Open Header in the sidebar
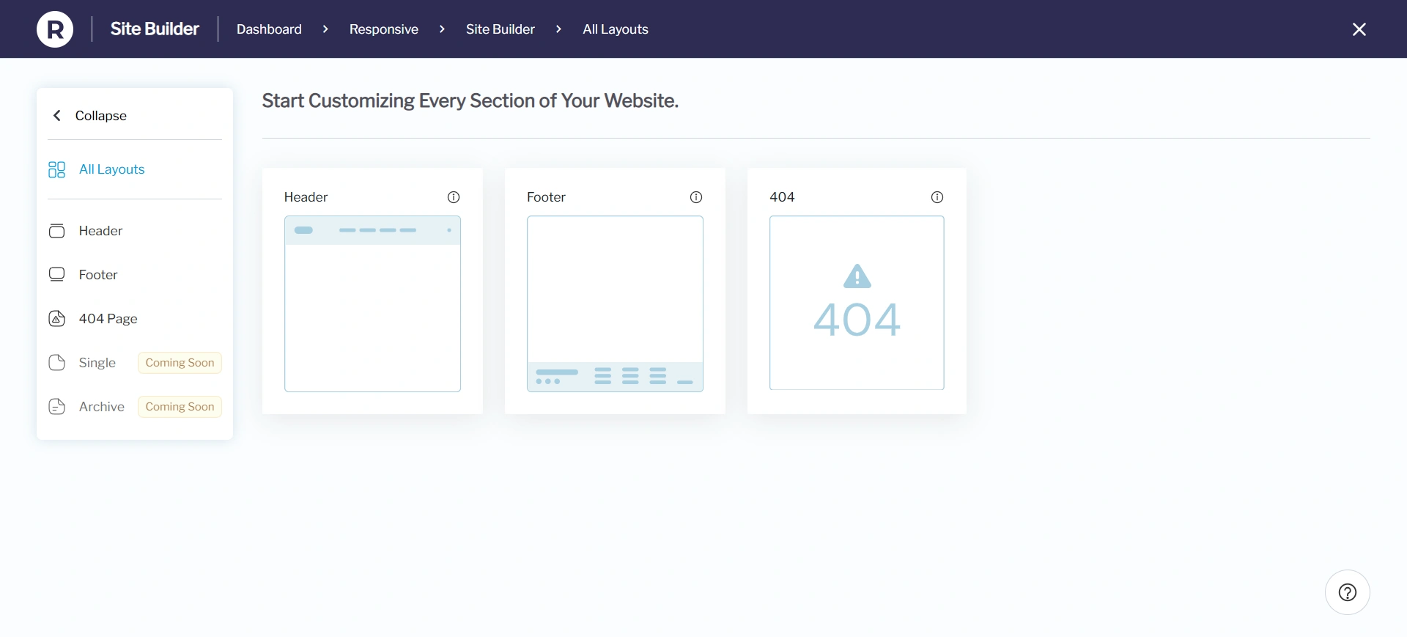The image size is (1407, 637). 100,231
